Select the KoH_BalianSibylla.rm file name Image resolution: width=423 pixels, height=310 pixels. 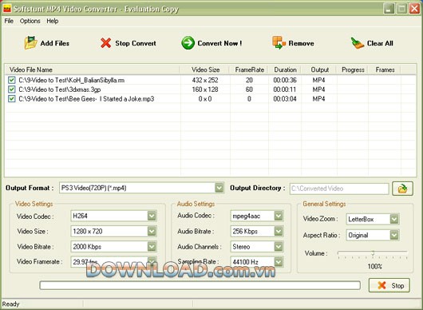point(72,80)
